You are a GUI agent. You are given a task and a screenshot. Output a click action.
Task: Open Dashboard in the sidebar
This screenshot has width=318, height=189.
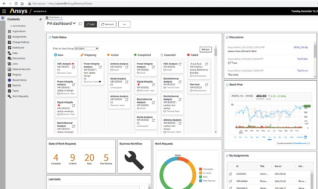(x=18, y=48)
